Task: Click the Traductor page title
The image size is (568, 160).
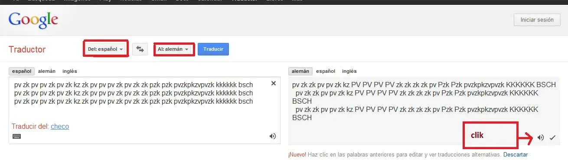Action: [x=27, y=49]
